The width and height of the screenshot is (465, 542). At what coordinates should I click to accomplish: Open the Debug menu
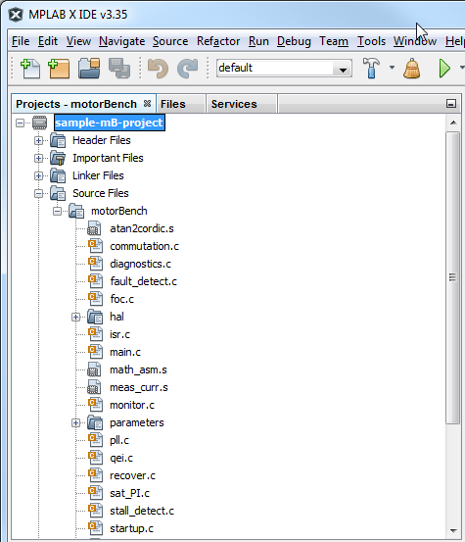(x=294, y=41)
